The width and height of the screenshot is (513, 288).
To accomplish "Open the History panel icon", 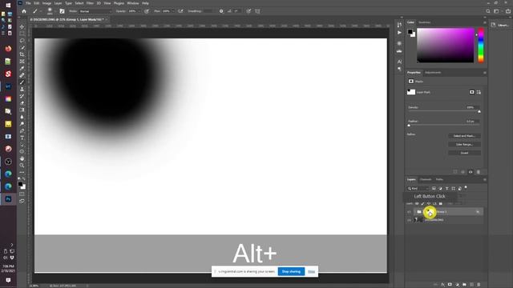I will point(399,25).
